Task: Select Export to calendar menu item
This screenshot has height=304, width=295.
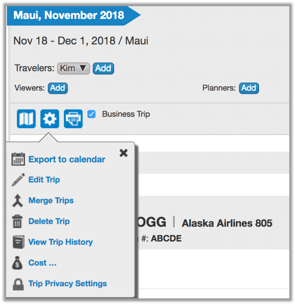Action: 67,159
